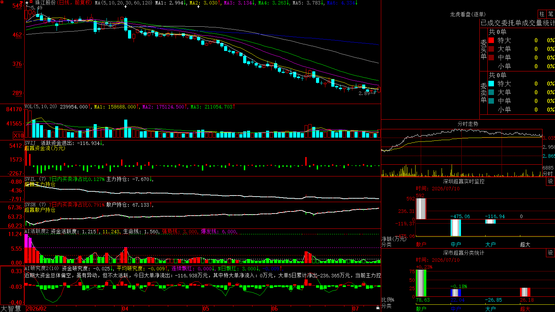Screen dimensions: 555x312
Task: Click the 分时走势 panel title
Action: click(x=468, y=124)
